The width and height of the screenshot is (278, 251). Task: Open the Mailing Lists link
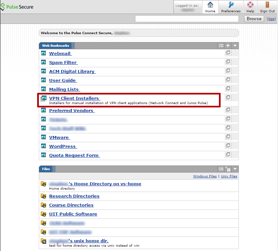pos(65,89)
